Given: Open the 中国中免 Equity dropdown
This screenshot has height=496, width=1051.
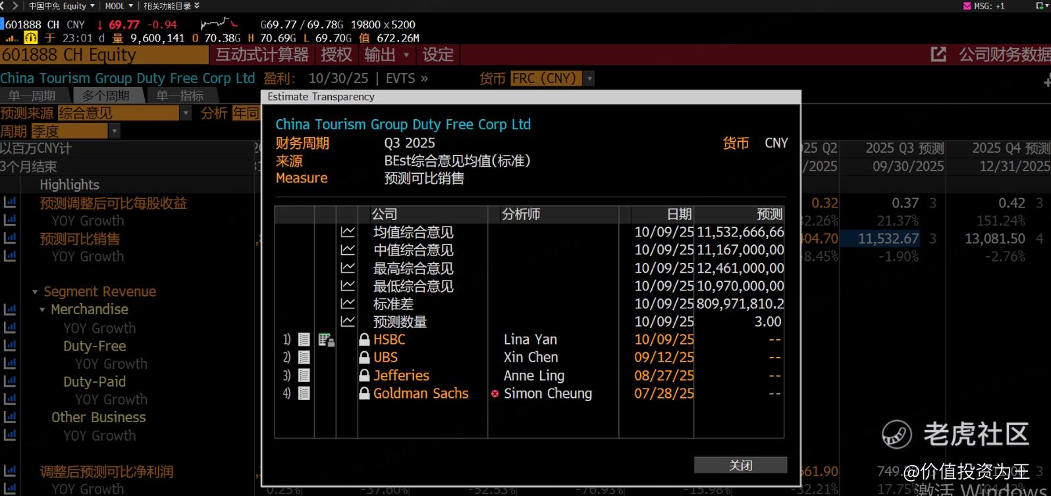Looking at the screenshot, I should pos(61,6).
